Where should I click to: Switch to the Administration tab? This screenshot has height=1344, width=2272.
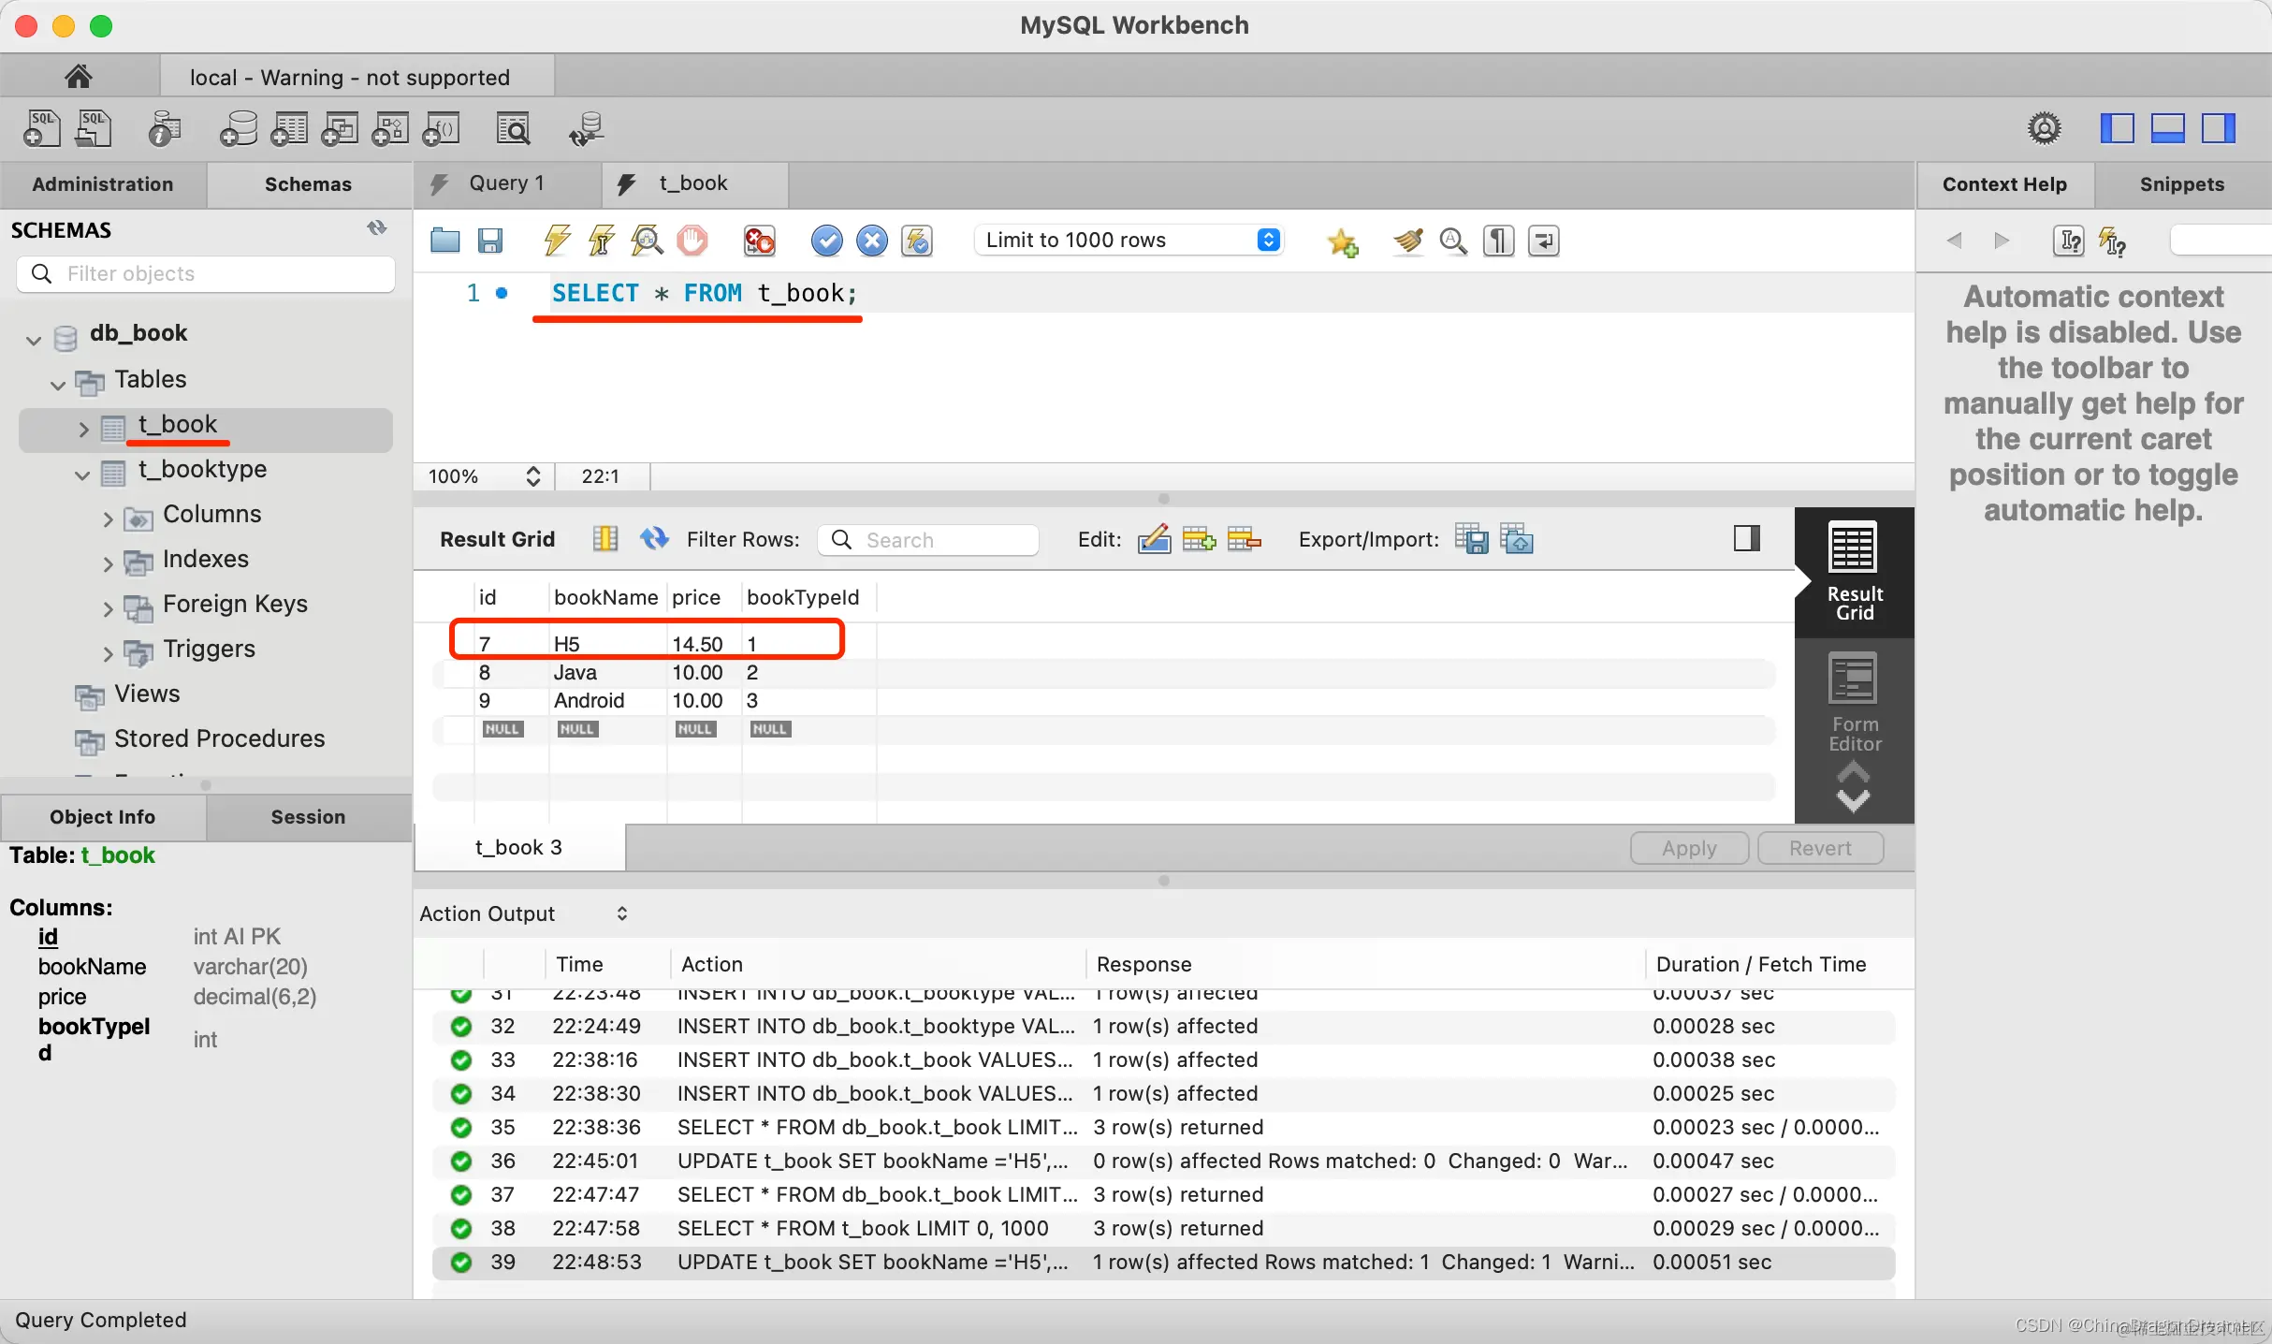click(103, 184)
